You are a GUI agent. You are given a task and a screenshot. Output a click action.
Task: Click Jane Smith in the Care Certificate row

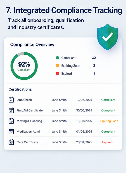[x=59, y=142]
